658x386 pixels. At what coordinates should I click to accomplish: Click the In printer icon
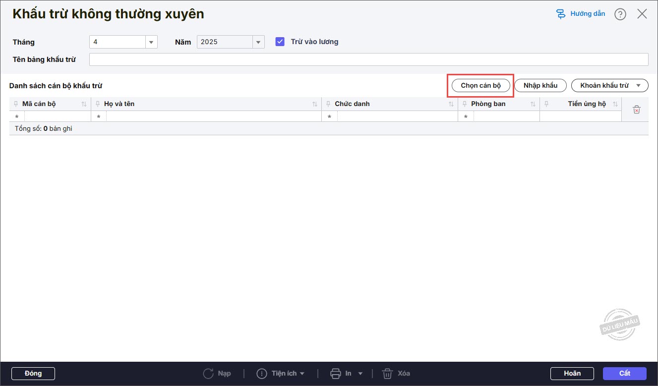[336, 374]
